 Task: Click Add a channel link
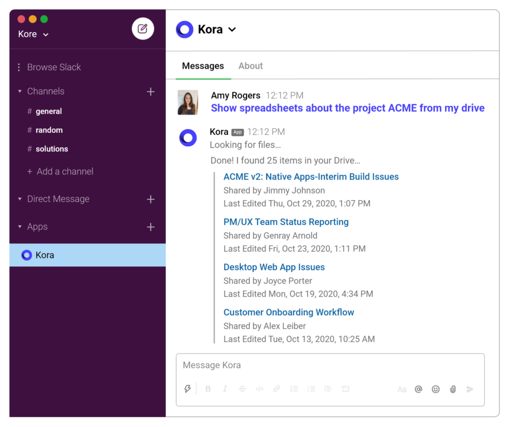(x=60, y=171)
